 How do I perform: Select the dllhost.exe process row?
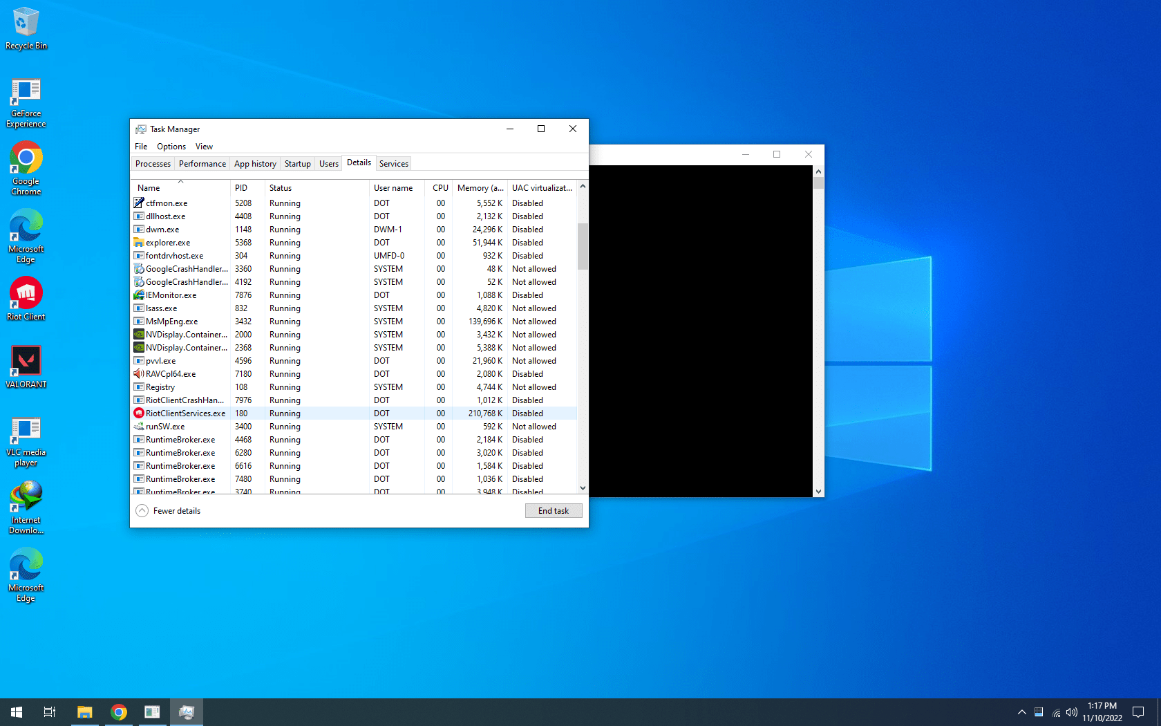coord(353,216)
